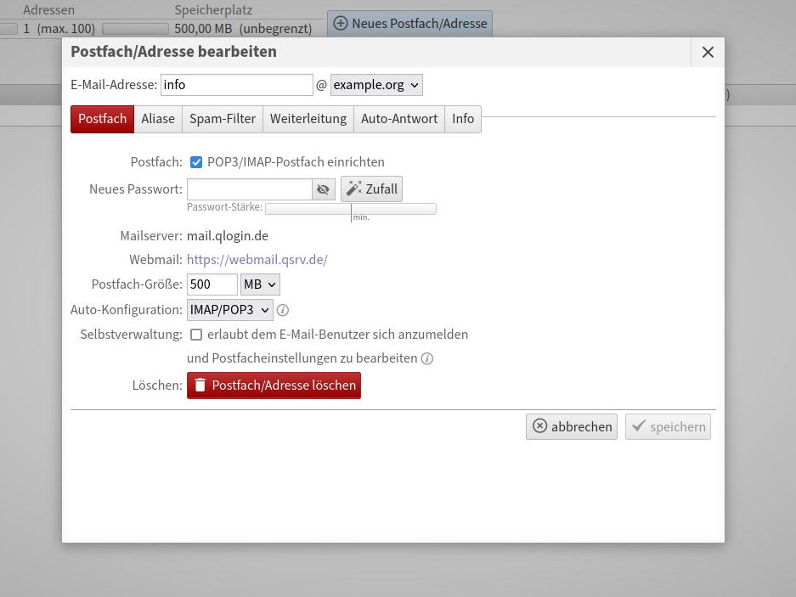
Task: Toggle password visibility with the eye icon
Action: 323,189
